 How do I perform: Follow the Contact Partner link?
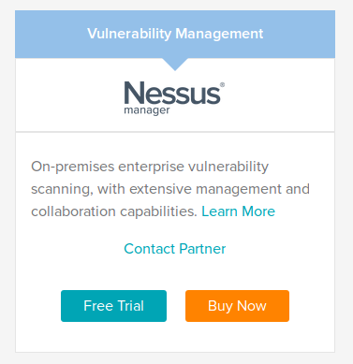click(175, 249)
